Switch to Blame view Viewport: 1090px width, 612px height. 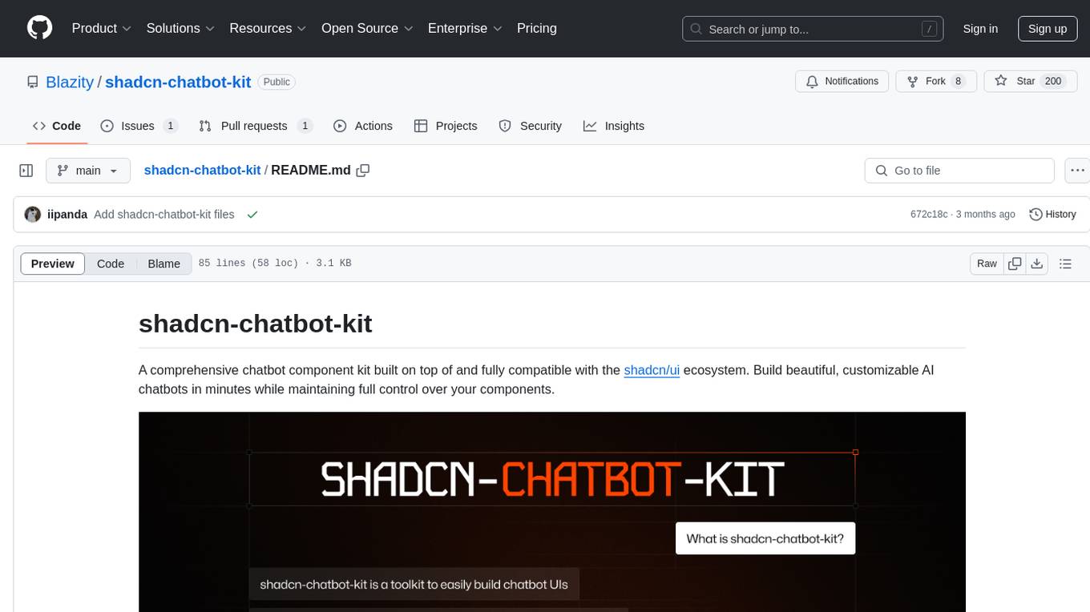pos(164,264)
